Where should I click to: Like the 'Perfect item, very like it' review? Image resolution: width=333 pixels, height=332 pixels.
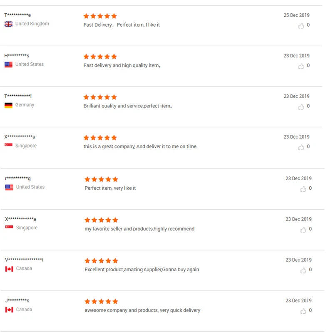pos(303,189)
